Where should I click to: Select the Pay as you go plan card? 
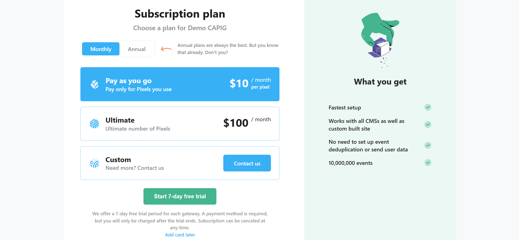tap(180, 84)
